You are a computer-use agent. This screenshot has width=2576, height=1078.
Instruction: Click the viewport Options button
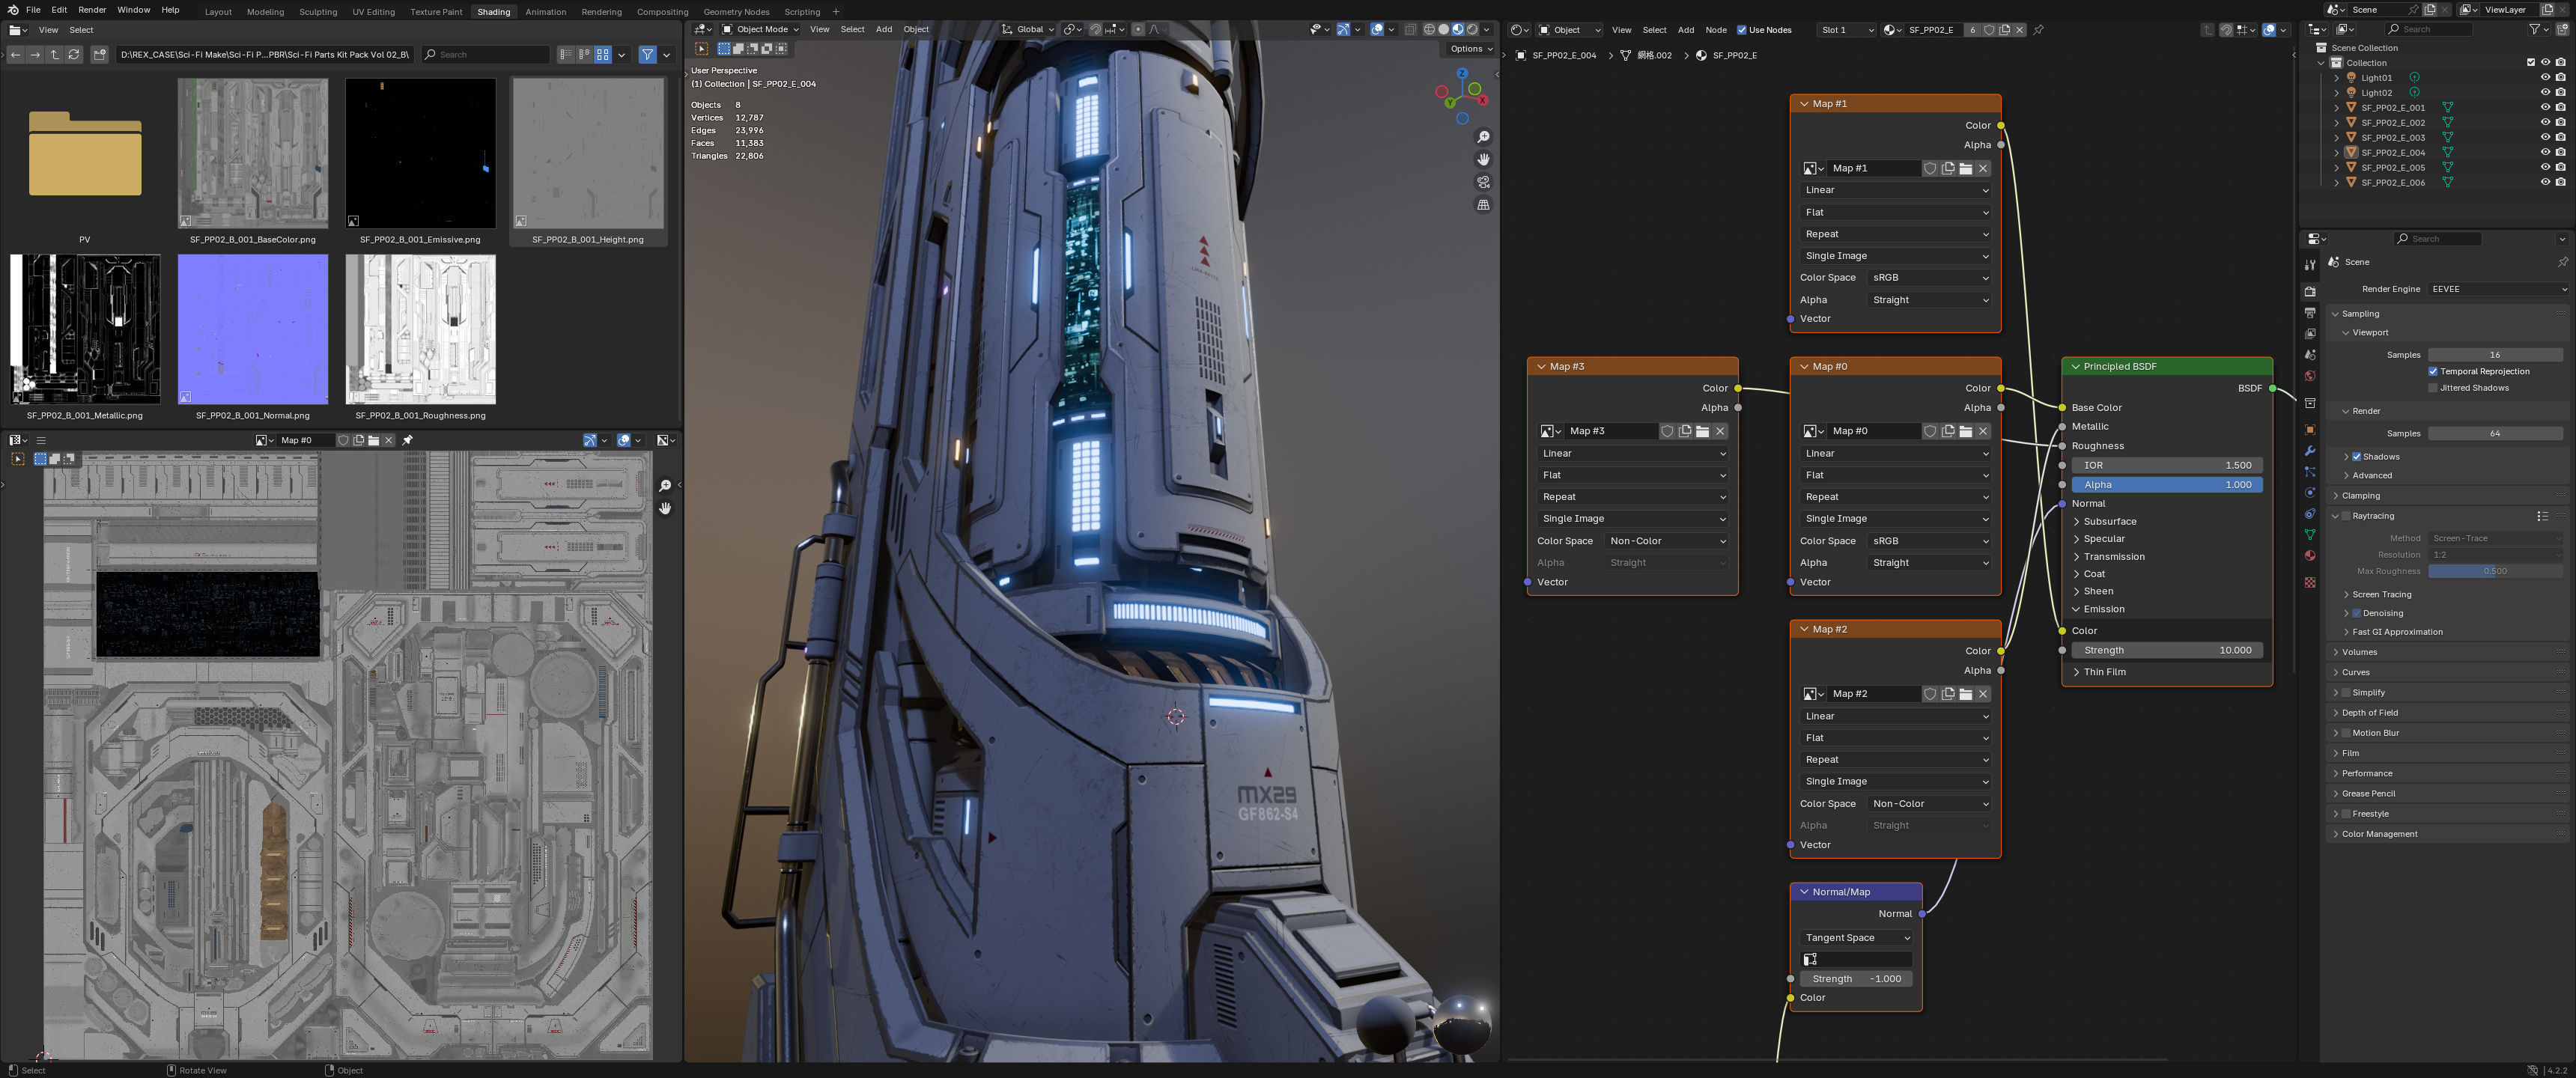pos(1470,49)
